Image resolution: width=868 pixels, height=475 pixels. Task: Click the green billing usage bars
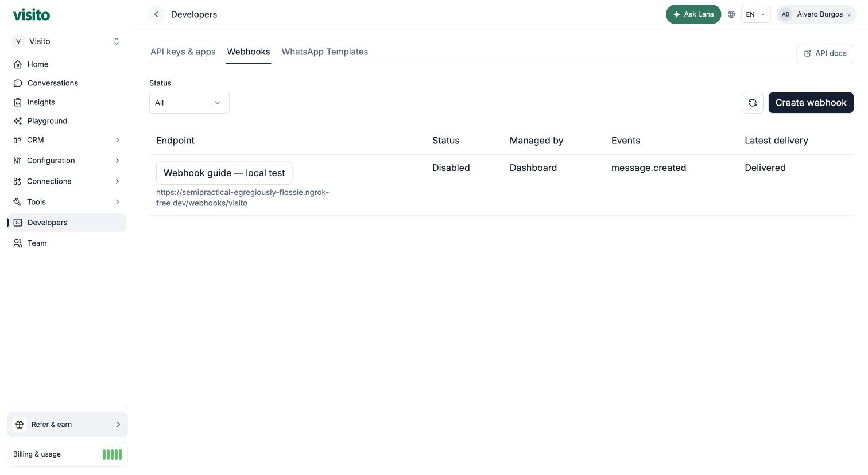(112, 454)
